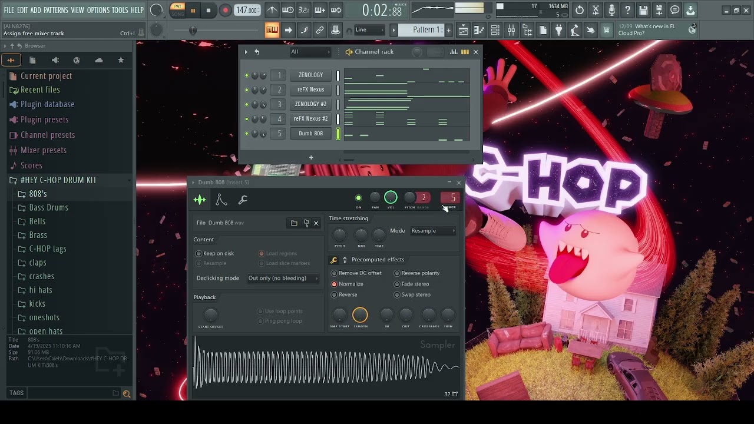Open the time stretching Mode Resample dropdown

tap(433, 231)
